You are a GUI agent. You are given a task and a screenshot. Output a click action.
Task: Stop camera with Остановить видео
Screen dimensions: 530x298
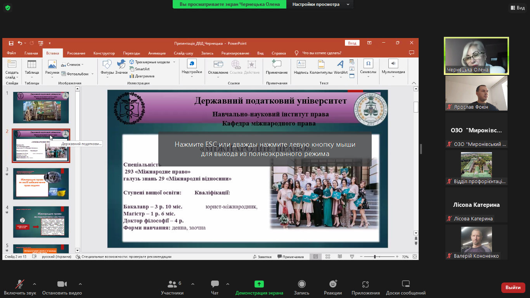click(x=62, y=288)
